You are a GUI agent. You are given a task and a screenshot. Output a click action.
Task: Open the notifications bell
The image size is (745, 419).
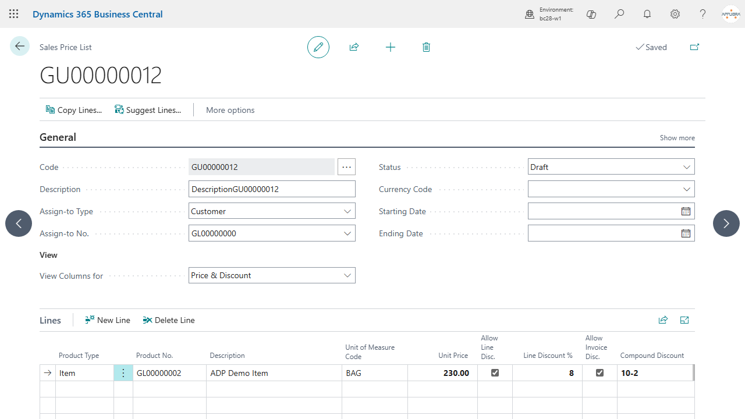tap(647, 14)
